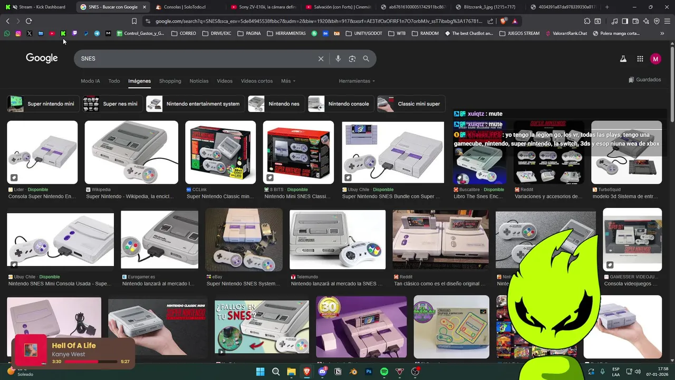The height and width of the screenshot is (380, 675).
Task: Open the CCLink Super Nintendo Classic image
Action: [x=220, y=152]
